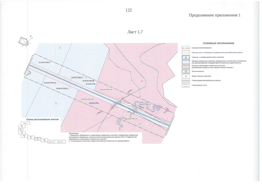The image size is (262, 185).
Task: Click the 'Лист 1.7' sheet title
Action: click(x=135, y=32)
